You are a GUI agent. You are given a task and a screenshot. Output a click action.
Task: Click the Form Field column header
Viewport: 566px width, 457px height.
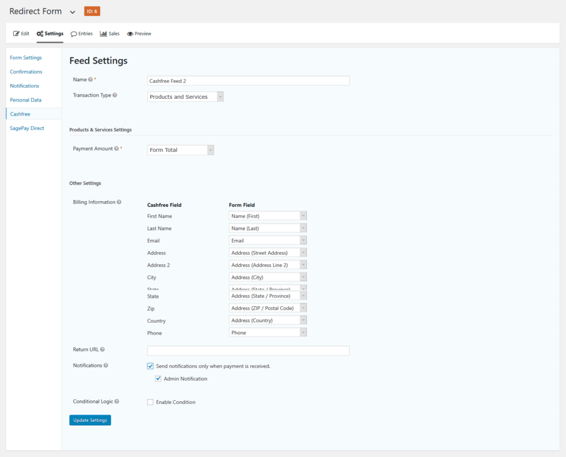[242, 204]
